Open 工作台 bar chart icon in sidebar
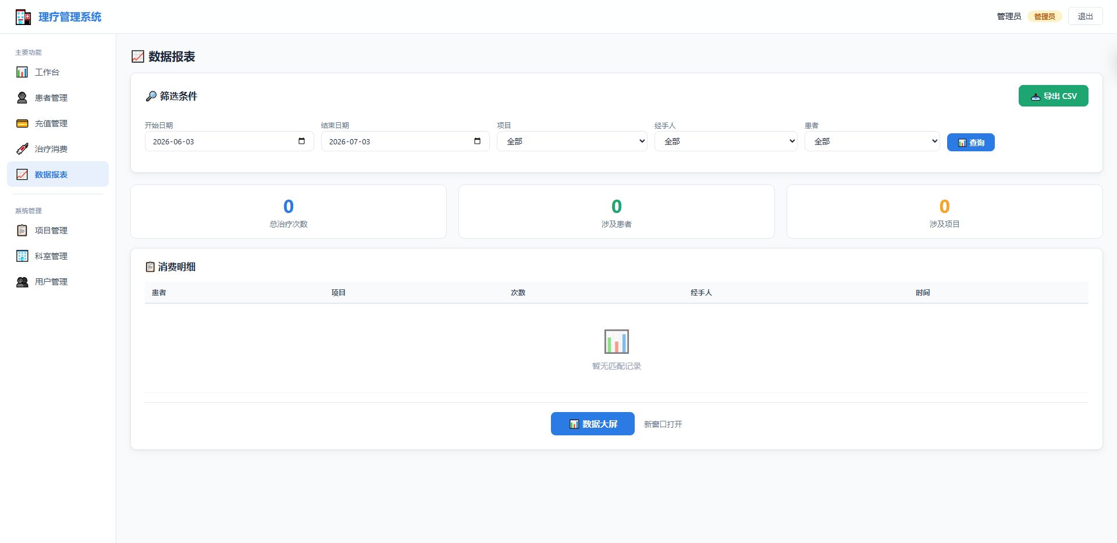 click(22, 72)
